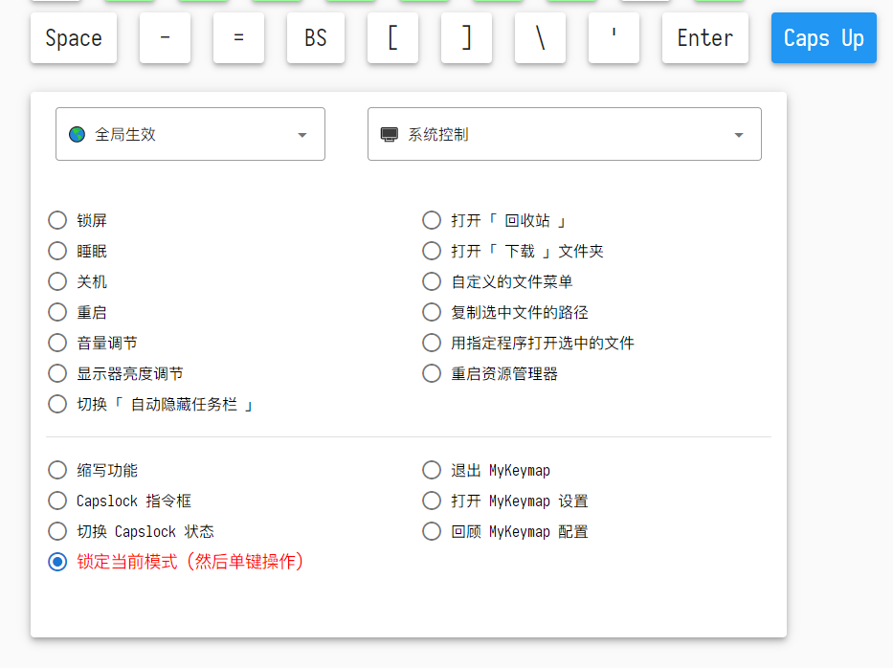Select 打开「回收站」action
This screenshot has width=893, height=668.
pyautogui.click(x=432, y=220)
